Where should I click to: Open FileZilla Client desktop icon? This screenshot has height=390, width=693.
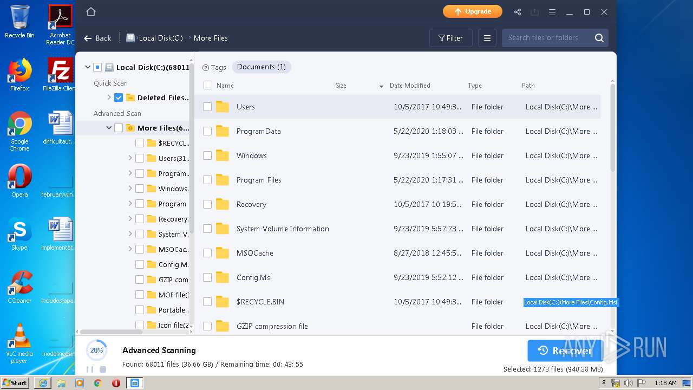click(x=60, y=75)
